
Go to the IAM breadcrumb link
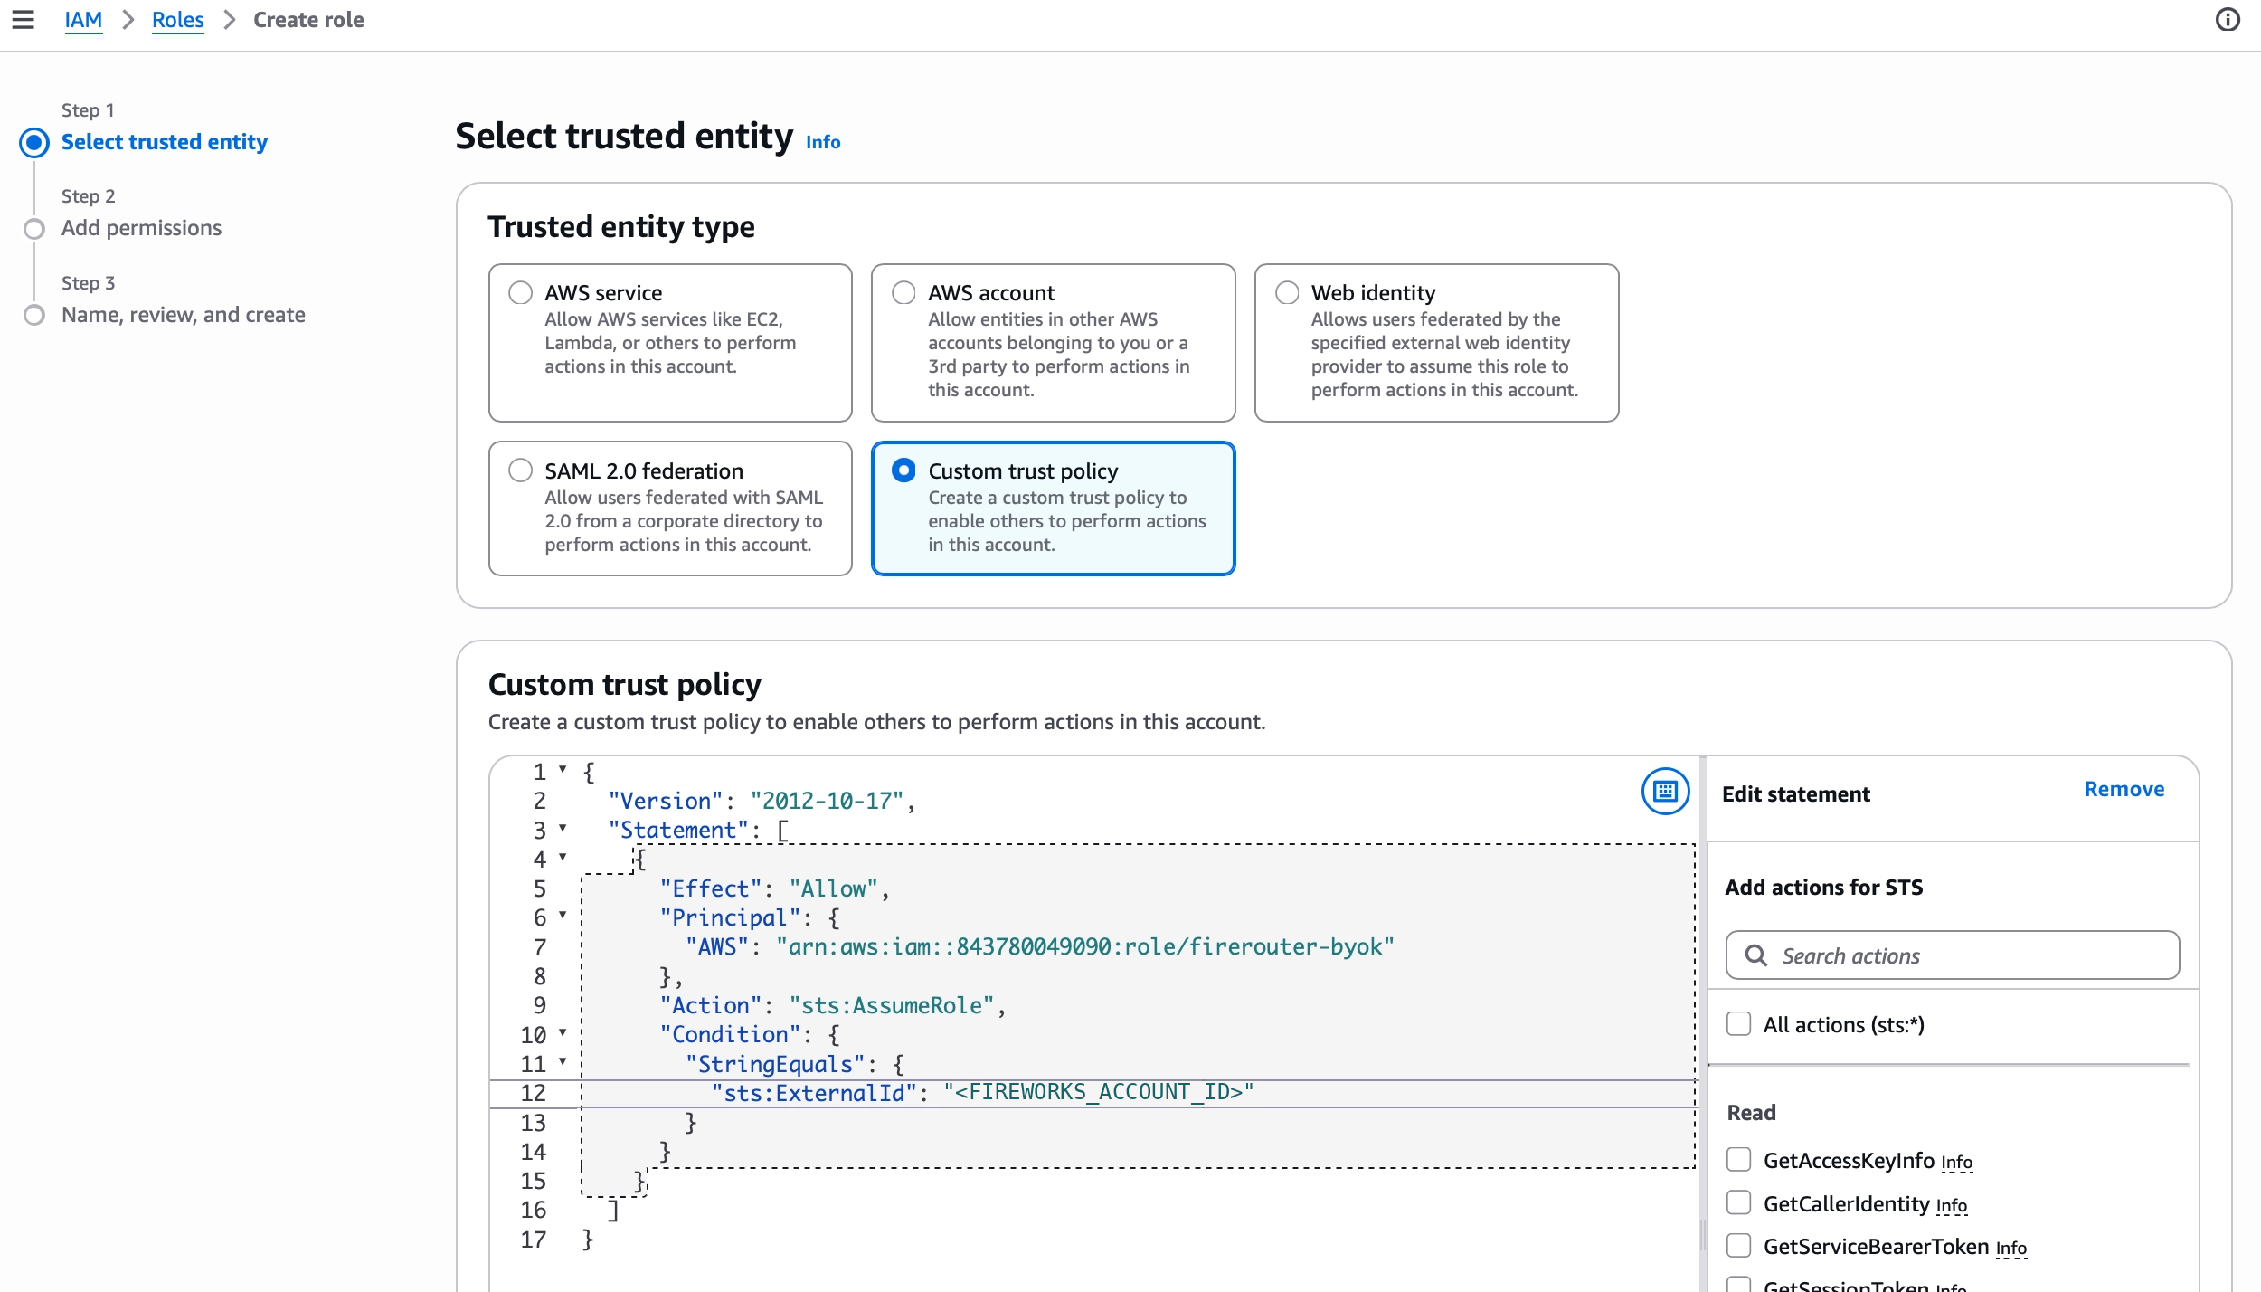(83, 20)
